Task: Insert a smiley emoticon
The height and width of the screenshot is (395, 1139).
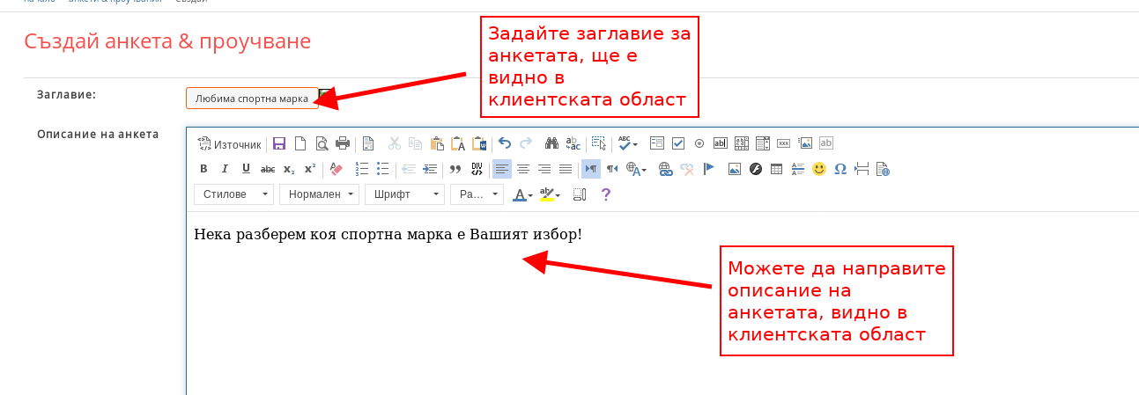Action: click(x=819, y=169)
